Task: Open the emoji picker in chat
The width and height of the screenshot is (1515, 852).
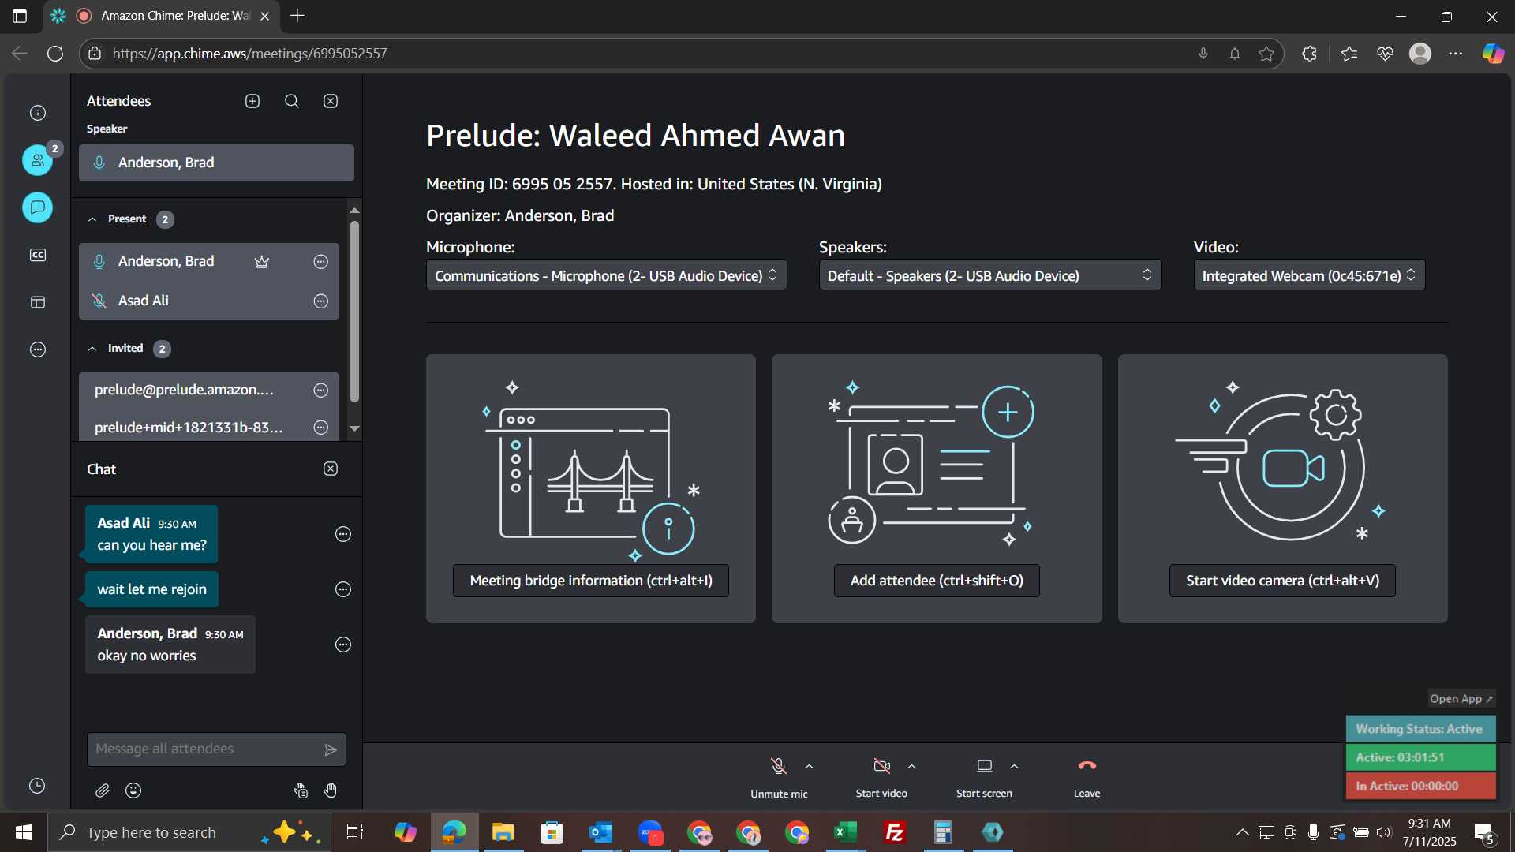Action: click(x=133, y=790)
